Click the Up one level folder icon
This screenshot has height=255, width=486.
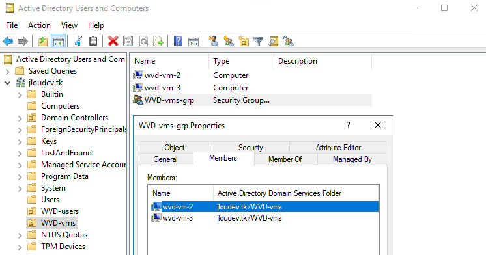tap(43, 41)
